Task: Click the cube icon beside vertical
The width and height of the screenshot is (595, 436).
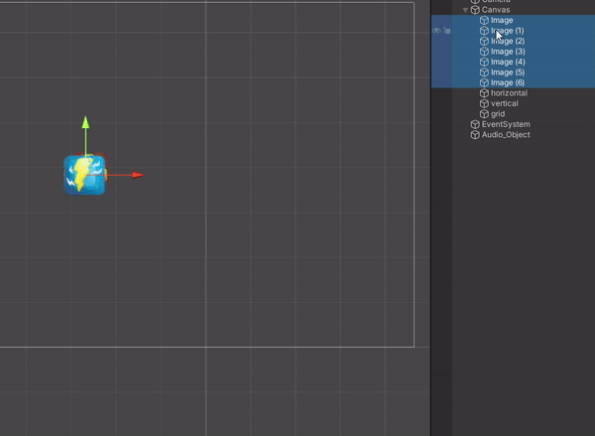Action: tap(484, 103)
